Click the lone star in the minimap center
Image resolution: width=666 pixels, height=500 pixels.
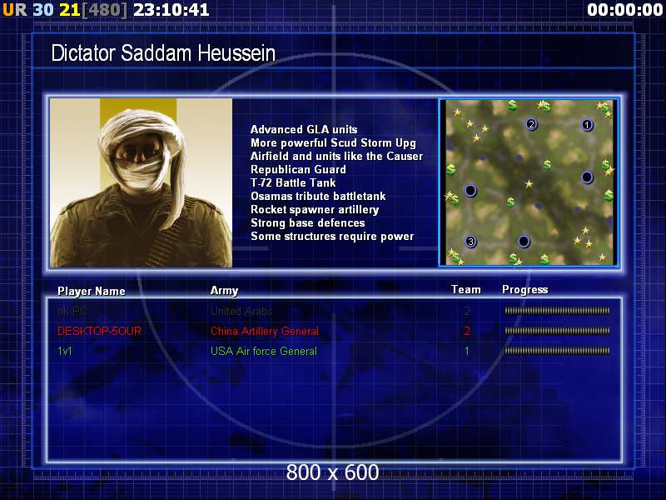[529, 184]
